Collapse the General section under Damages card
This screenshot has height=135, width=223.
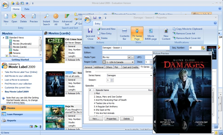(66, 80)
